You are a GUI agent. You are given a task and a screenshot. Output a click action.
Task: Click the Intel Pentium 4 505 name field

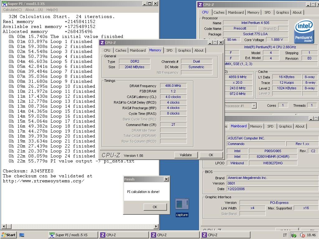pyautogui.click(x=255, y=23)
